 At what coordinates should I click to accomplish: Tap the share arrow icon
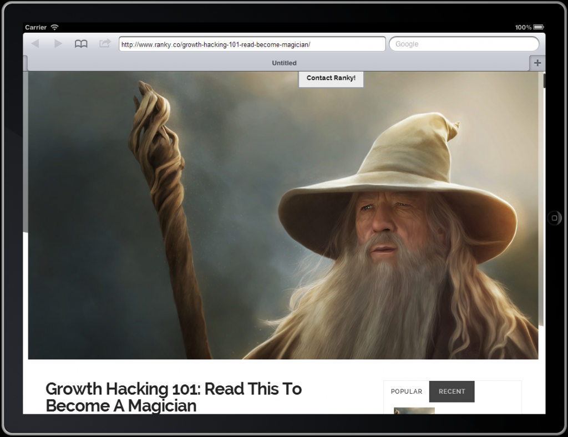105,43
